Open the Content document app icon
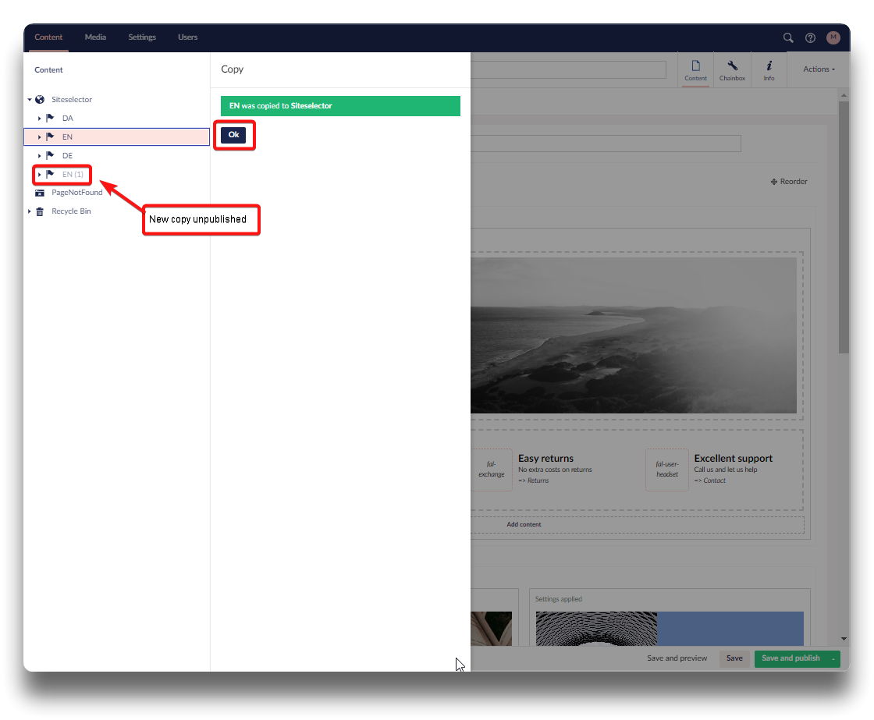 click(x=695, y=66)
